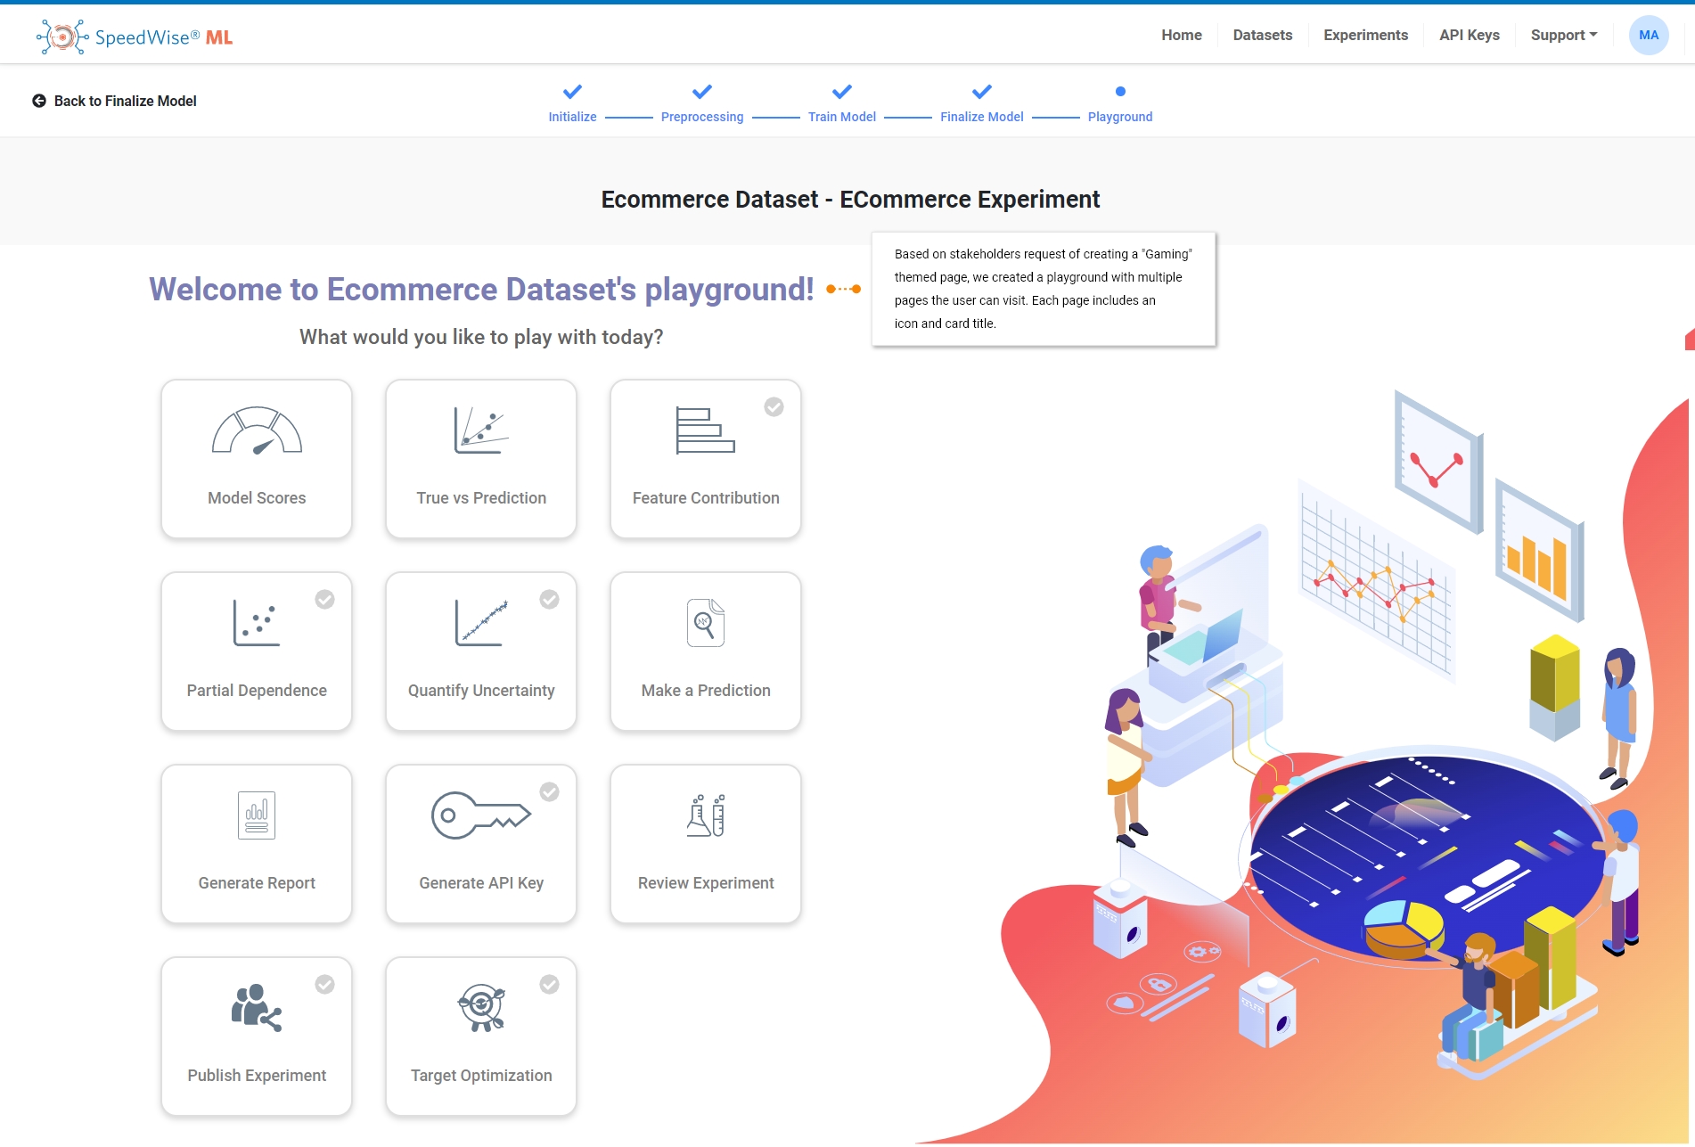Viewport: 1695px width, 1147px height.
Task: Open the MA user avatar menu
Action: 1648,36
